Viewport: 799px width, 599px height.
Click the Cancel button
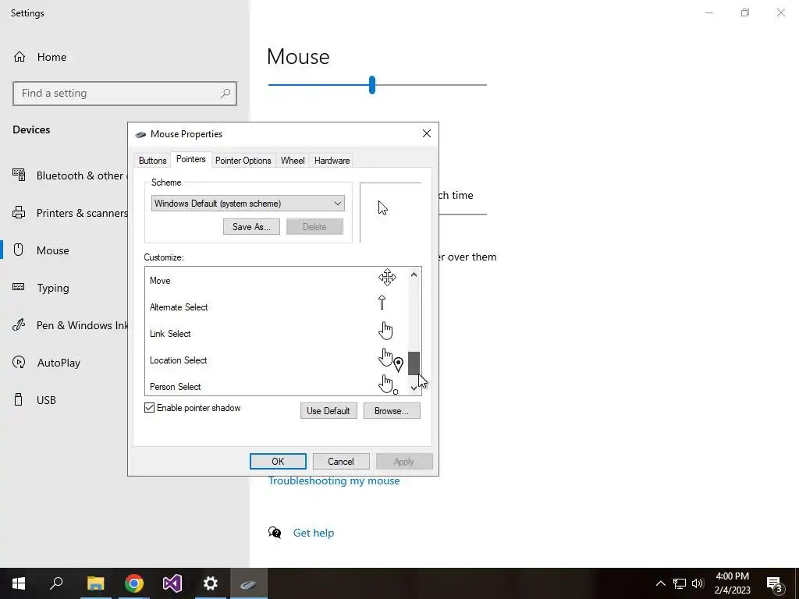[340, 462]
